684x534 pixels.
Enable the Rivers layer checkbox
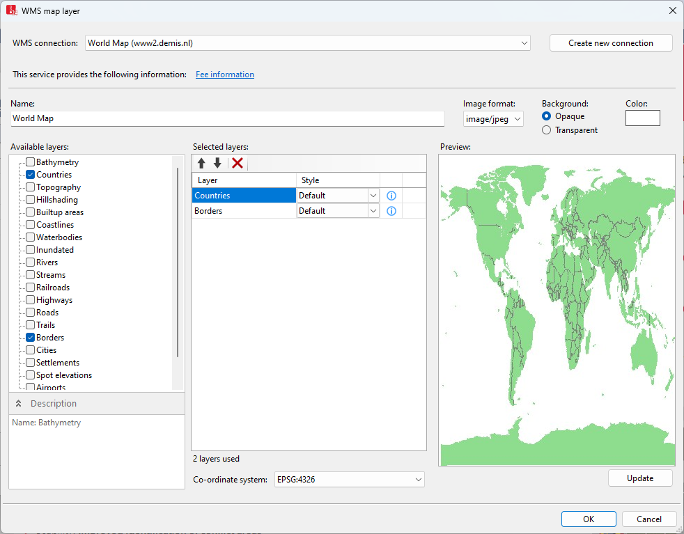pos(31,262)
